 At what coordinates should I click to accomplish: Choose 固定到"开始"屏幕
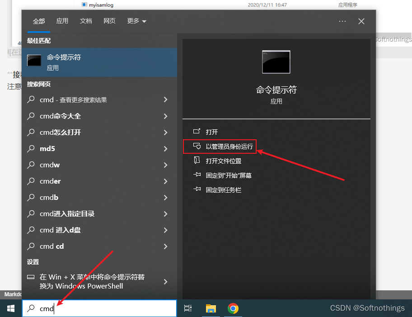point(229,175)
